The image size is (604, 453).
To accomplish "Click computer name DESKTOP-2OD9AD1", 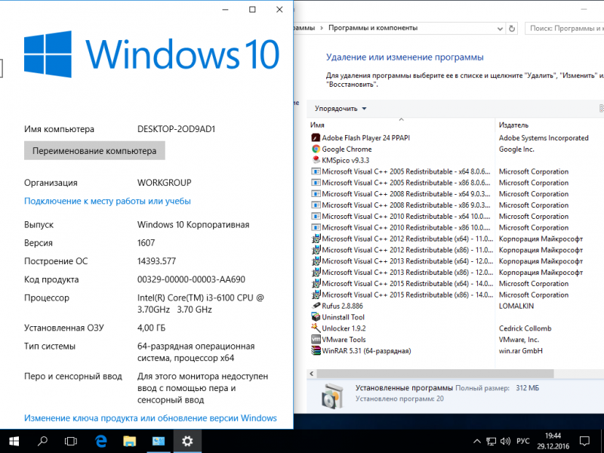I will [x=176, y=129].
